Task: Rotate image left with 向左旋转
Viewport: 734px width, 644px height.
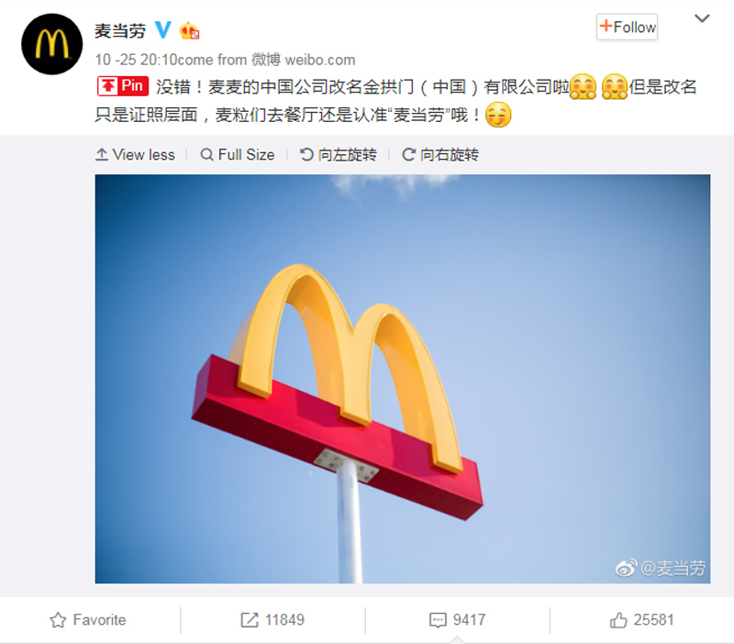Action: point(339,154)
